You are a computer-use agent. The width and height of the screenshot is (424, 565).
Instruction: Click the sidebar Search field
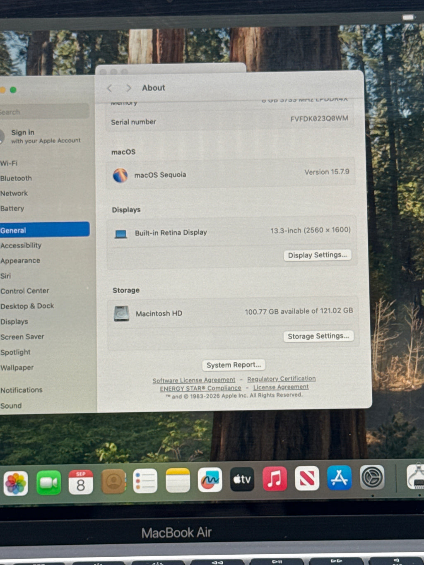(44, 112)
